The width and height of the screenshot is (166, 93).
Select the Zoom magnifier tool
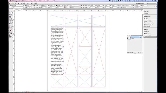(x=12, y=28)
